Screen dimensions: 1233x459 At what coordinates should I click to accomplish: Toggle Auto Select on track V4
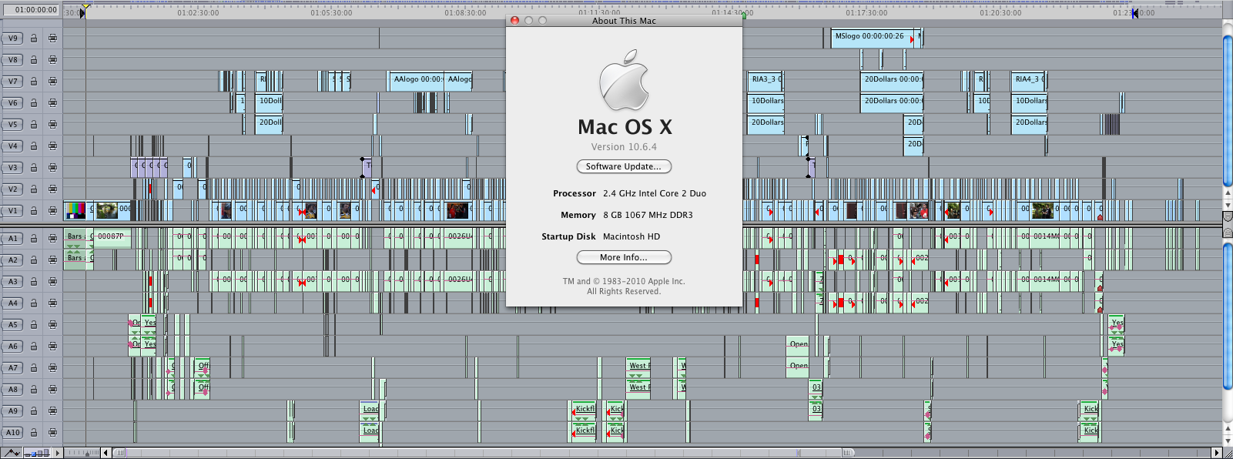(52, 146)
